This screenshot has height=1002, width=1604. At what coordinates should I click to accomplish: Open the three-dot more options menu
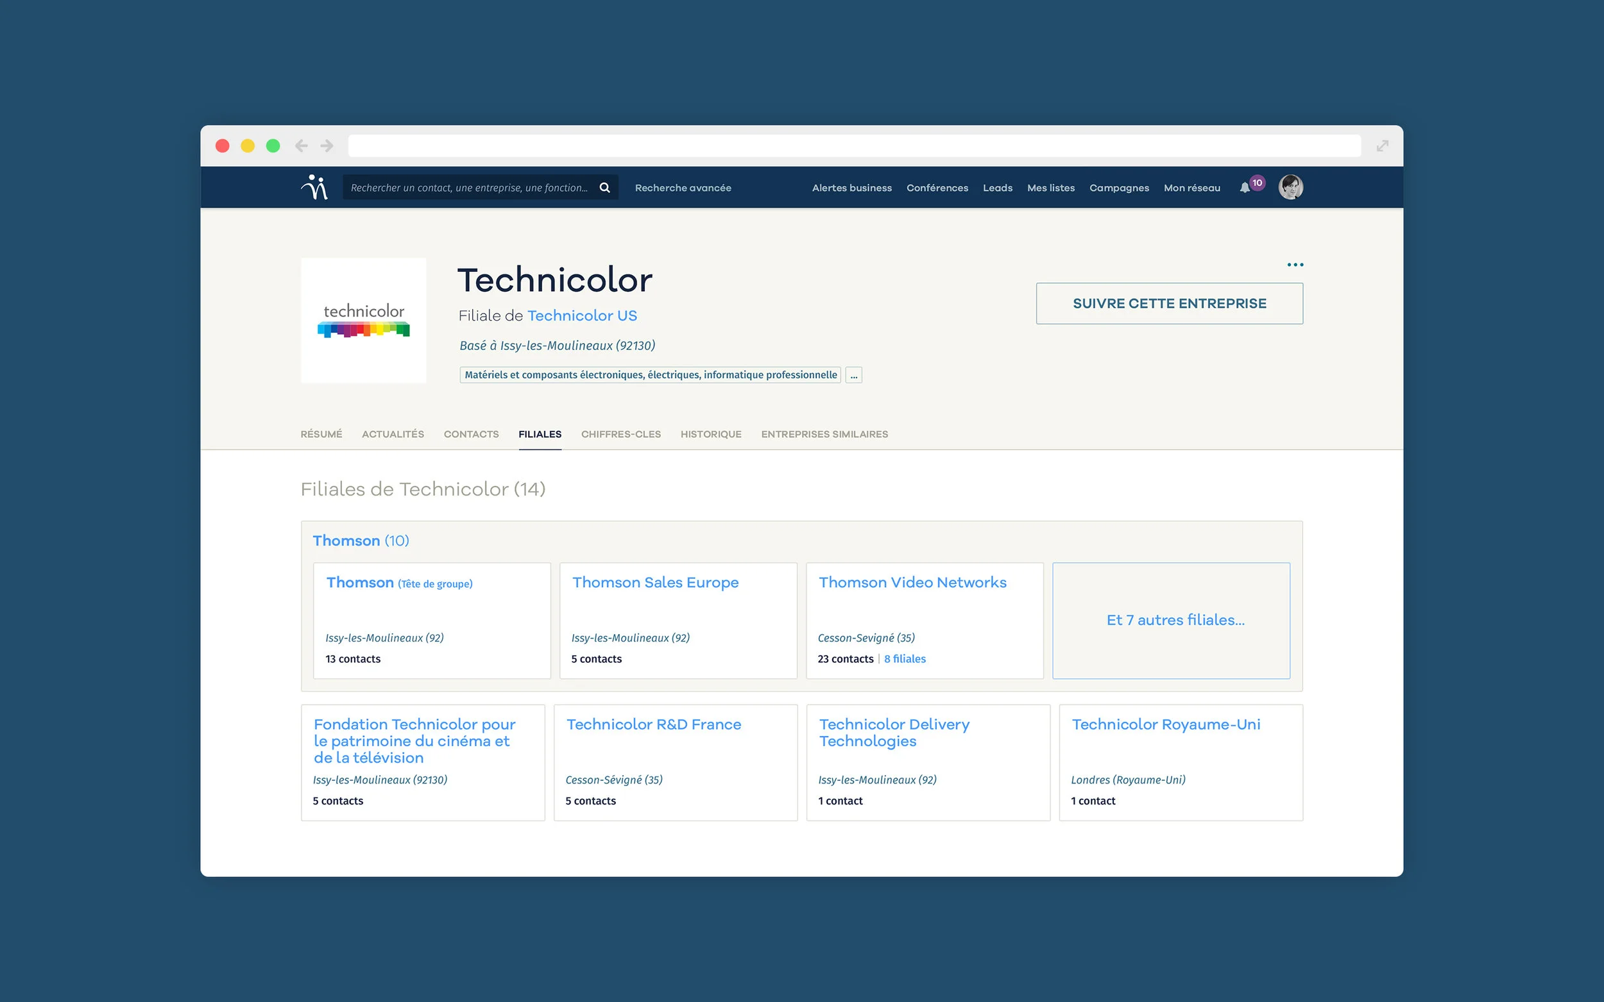pyautogui.click(x=1295, y=264)
